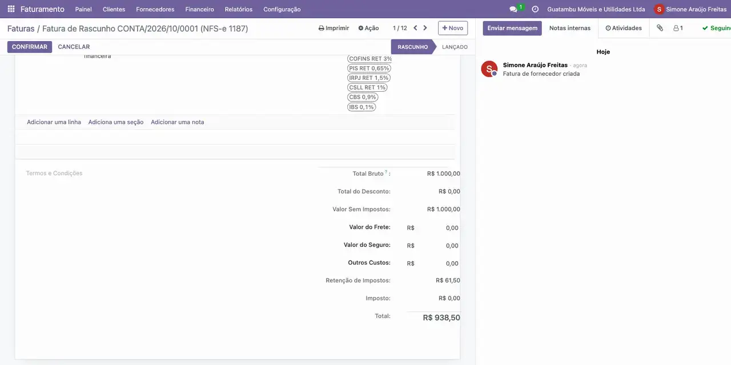Click the Termos e Condições field
This screenshot has width=731, height=365.
[x=54, y=173]
